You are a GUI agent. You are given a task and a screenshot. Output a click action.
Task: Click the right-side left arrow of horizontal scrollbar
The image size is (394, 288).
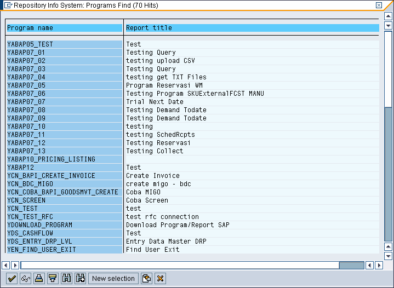pos(370,265)
